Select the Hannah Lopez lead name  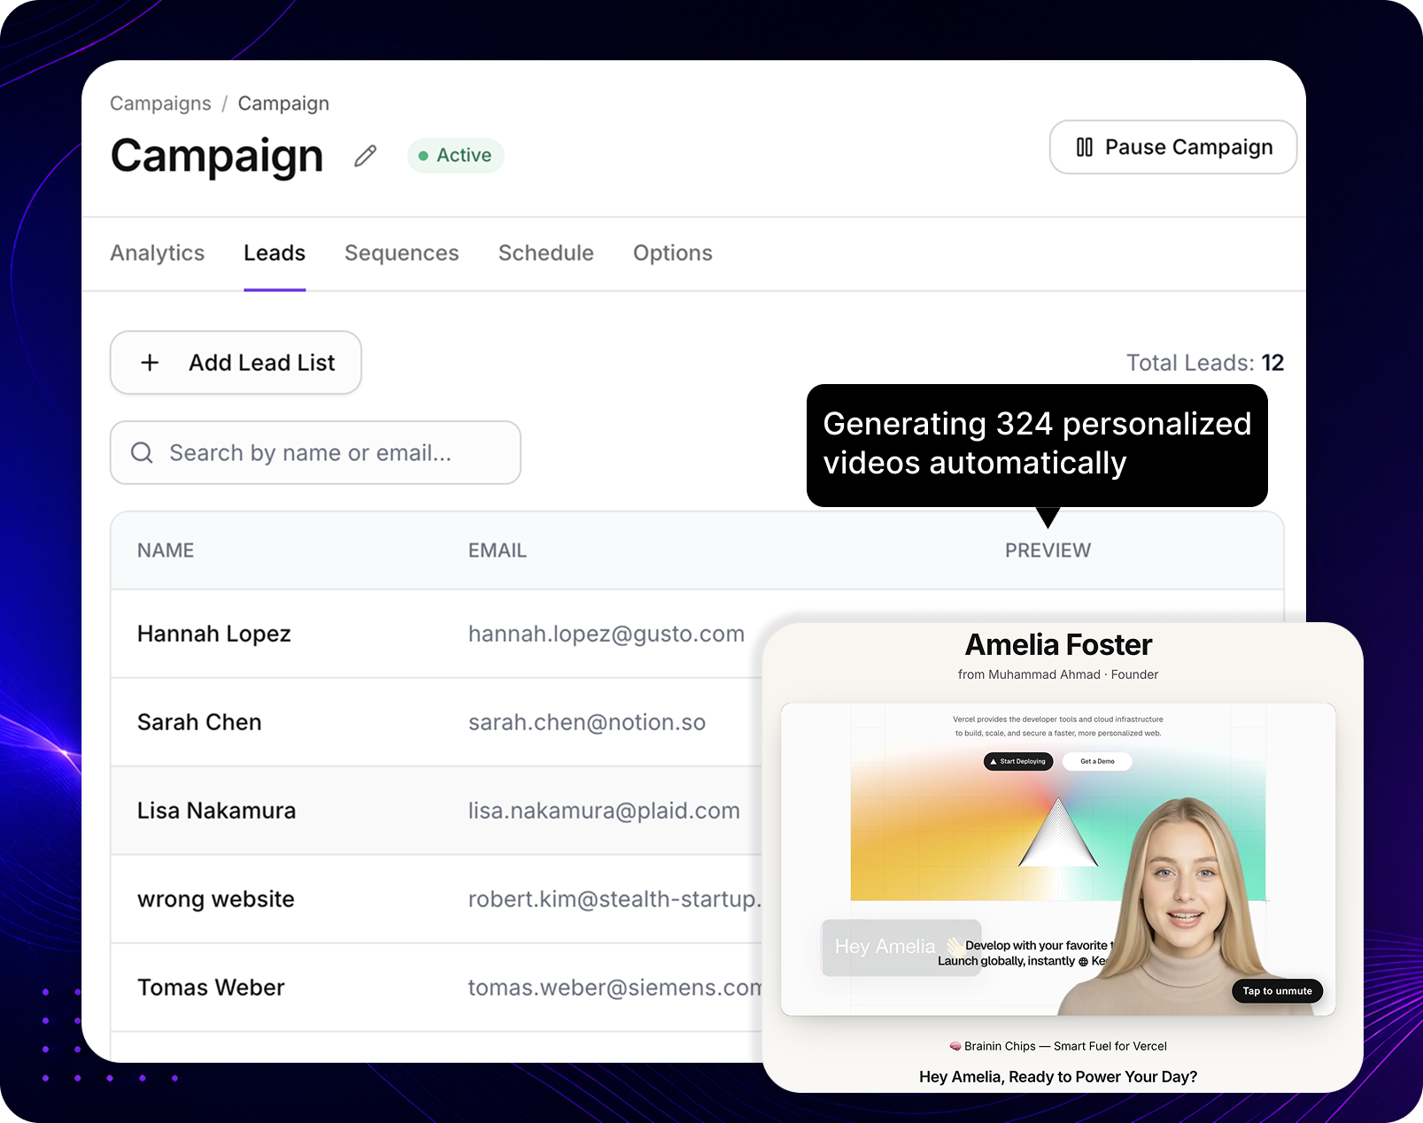tap(214, 634)
